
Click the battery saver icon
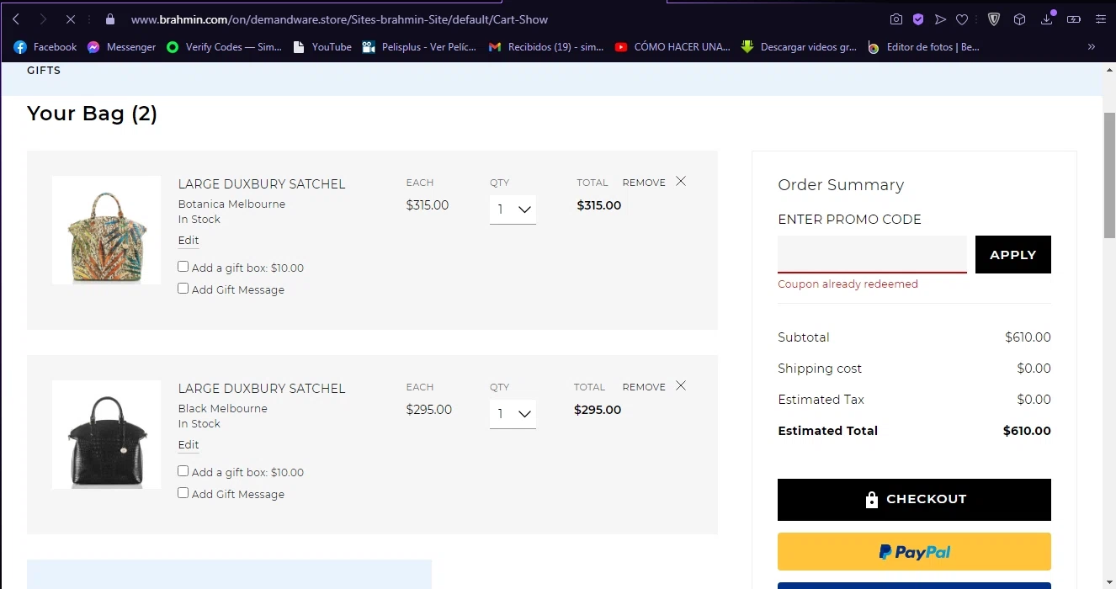[1074, 19]
